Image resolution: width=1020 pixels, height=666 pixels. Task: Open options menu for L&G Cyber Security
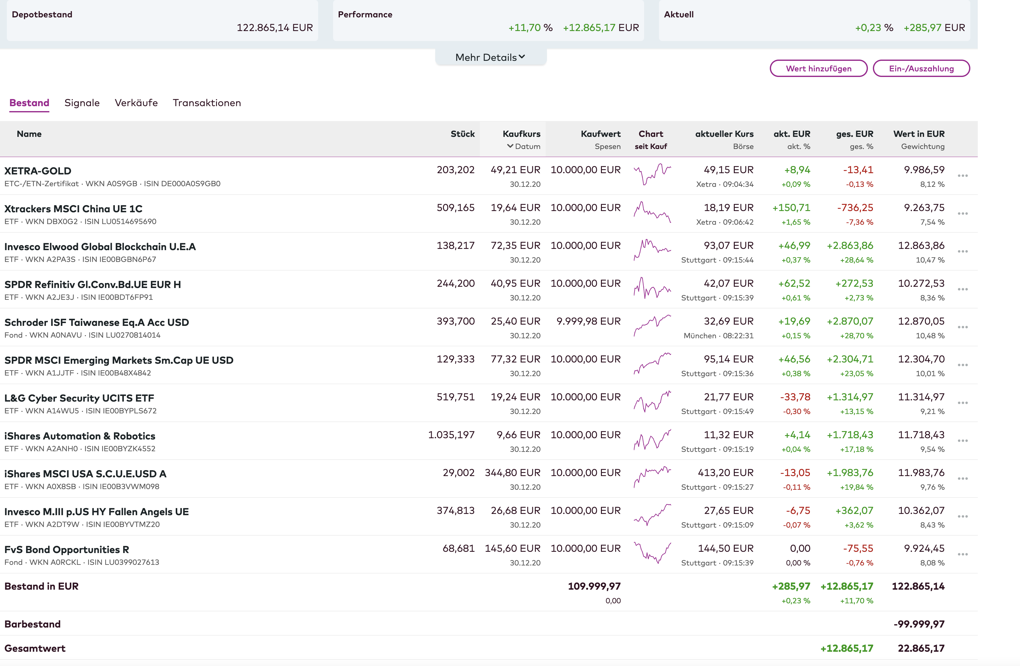(962, 403)
